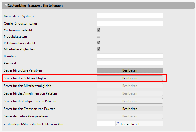Select the Passwort input field
The height and width of the screenshot is (132, 196).
point(130,63)
